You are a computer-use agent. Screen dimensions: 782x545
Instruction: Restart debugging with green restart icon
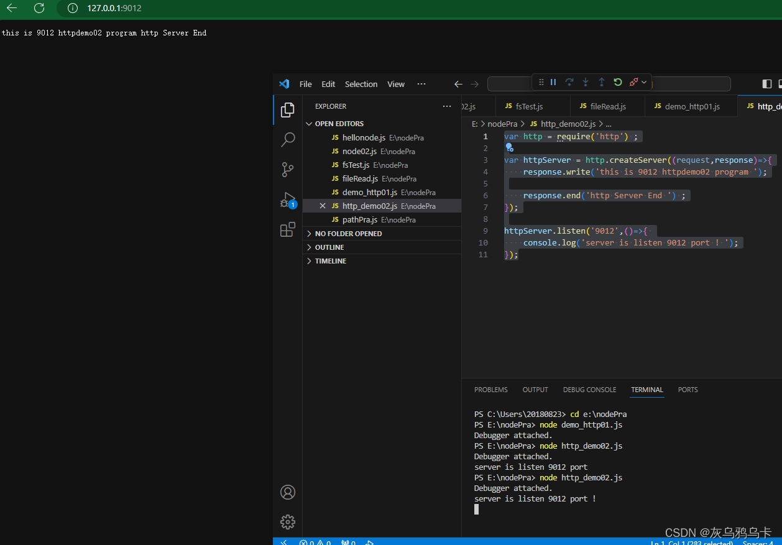[618, 82]
